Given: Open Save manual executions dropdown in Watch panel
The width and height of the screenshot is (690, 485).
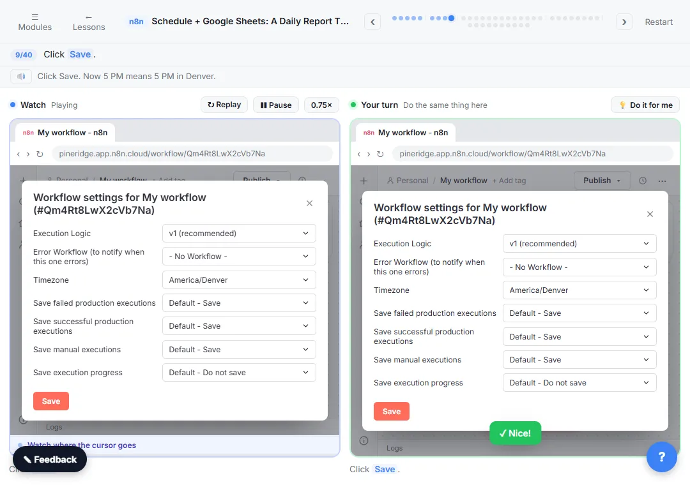Looking at the screenshot, I should (239, 349).
